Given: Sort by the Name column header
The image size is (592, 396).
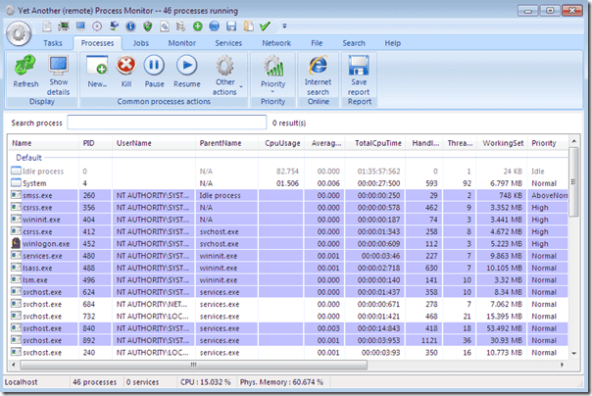Looking at the screenshot, I should [43, 143].
